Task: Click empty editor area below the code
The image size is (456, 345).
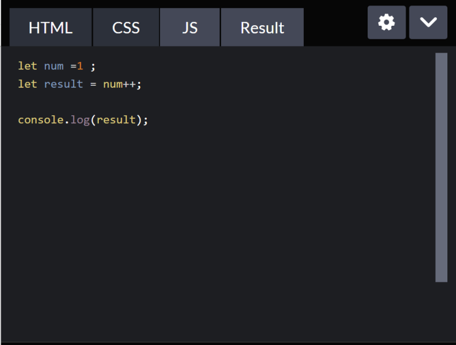Action: click(x=218, y=218)
